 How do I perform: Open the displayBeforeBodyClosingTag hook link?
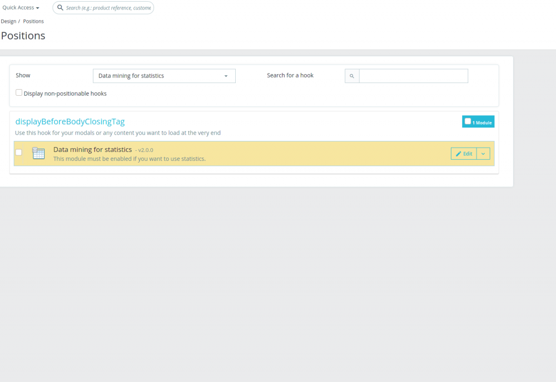click(71, 121)
